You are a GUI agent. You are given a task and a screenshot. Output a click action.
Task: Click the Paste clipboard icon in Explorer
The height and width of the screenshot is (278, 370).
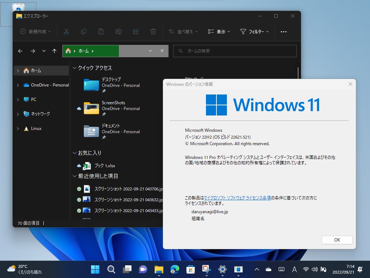(x=101, y=31)
